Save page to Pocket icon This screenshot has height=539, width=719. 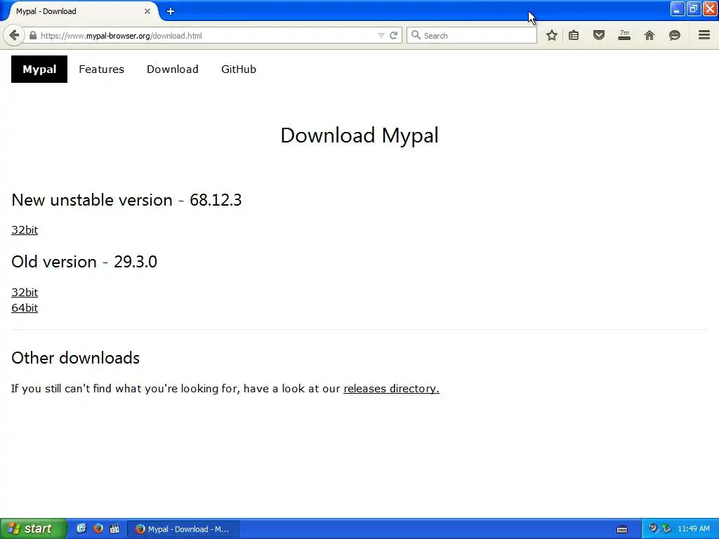click(x=599, y=35)
